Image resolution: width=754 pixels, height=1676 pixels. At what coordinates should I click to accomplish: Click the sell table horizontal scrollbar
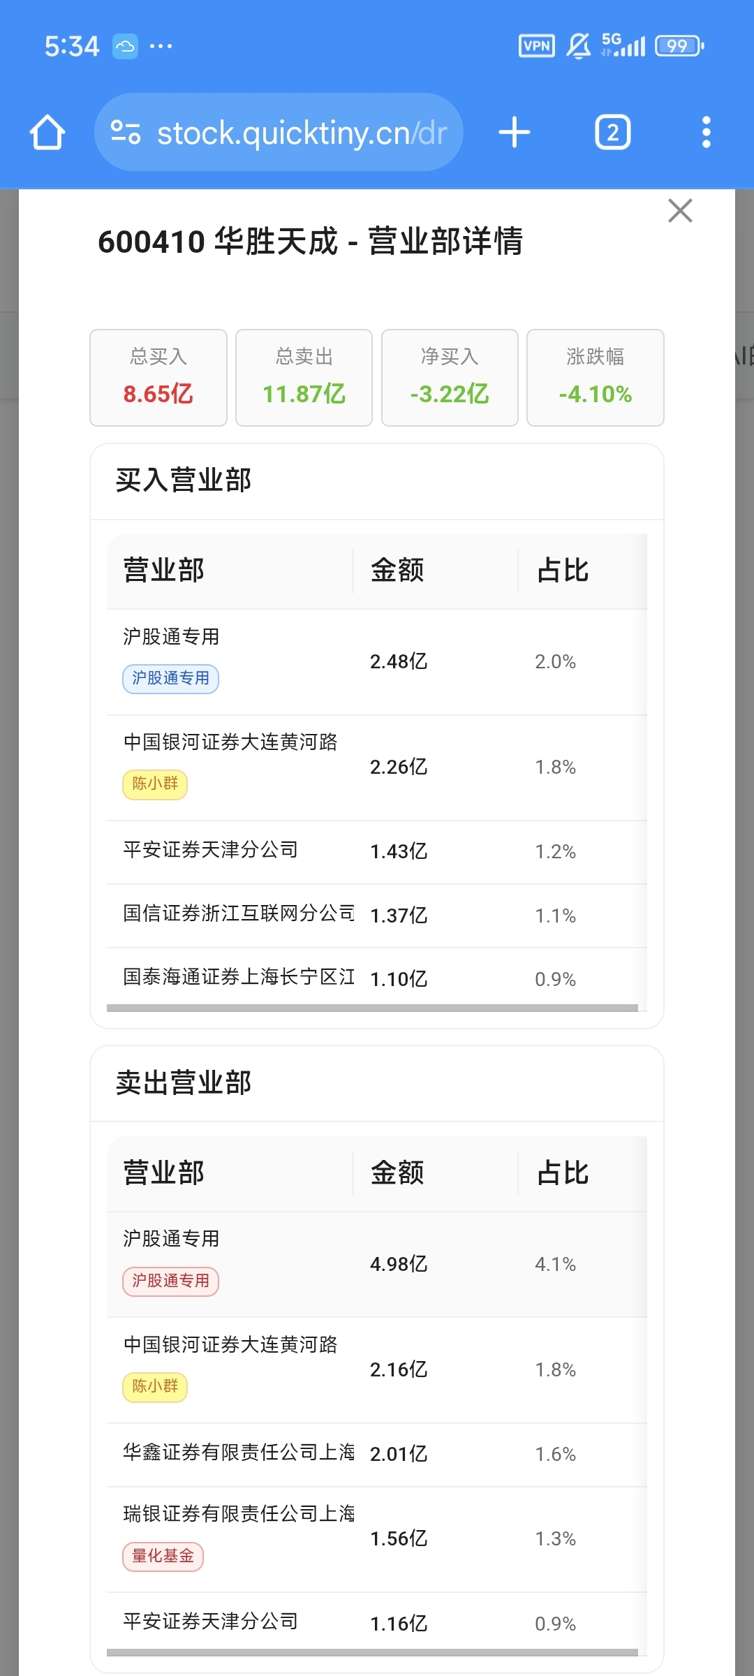372,1652
